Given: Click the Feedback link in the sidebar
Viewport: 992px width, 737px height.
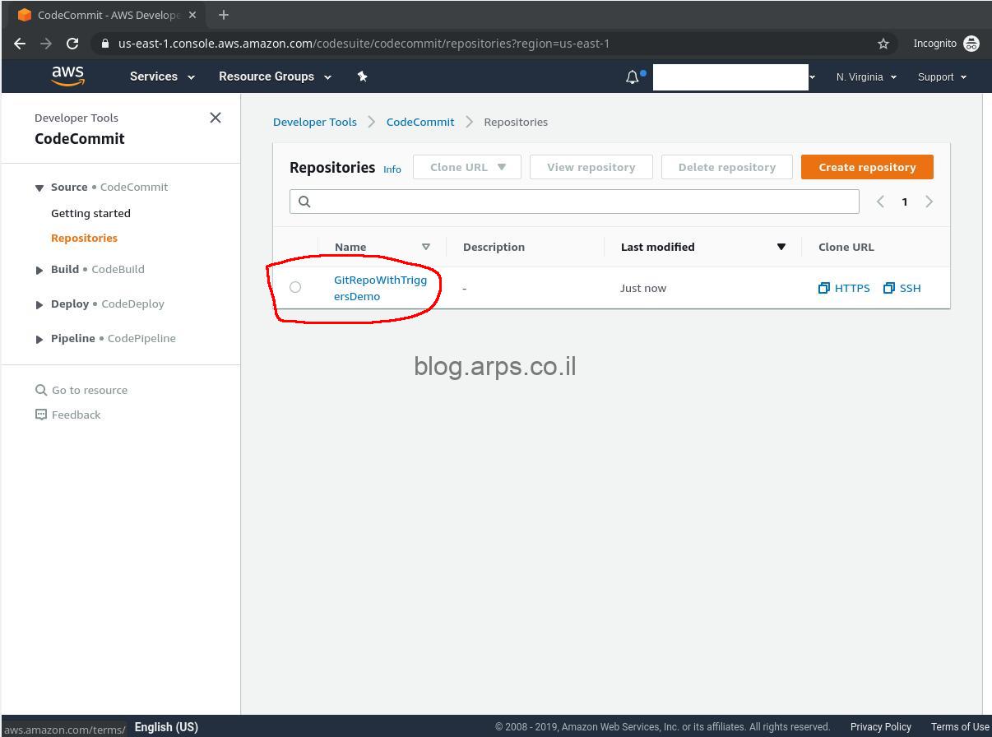Looking at the screenshot, I should 76,415.
